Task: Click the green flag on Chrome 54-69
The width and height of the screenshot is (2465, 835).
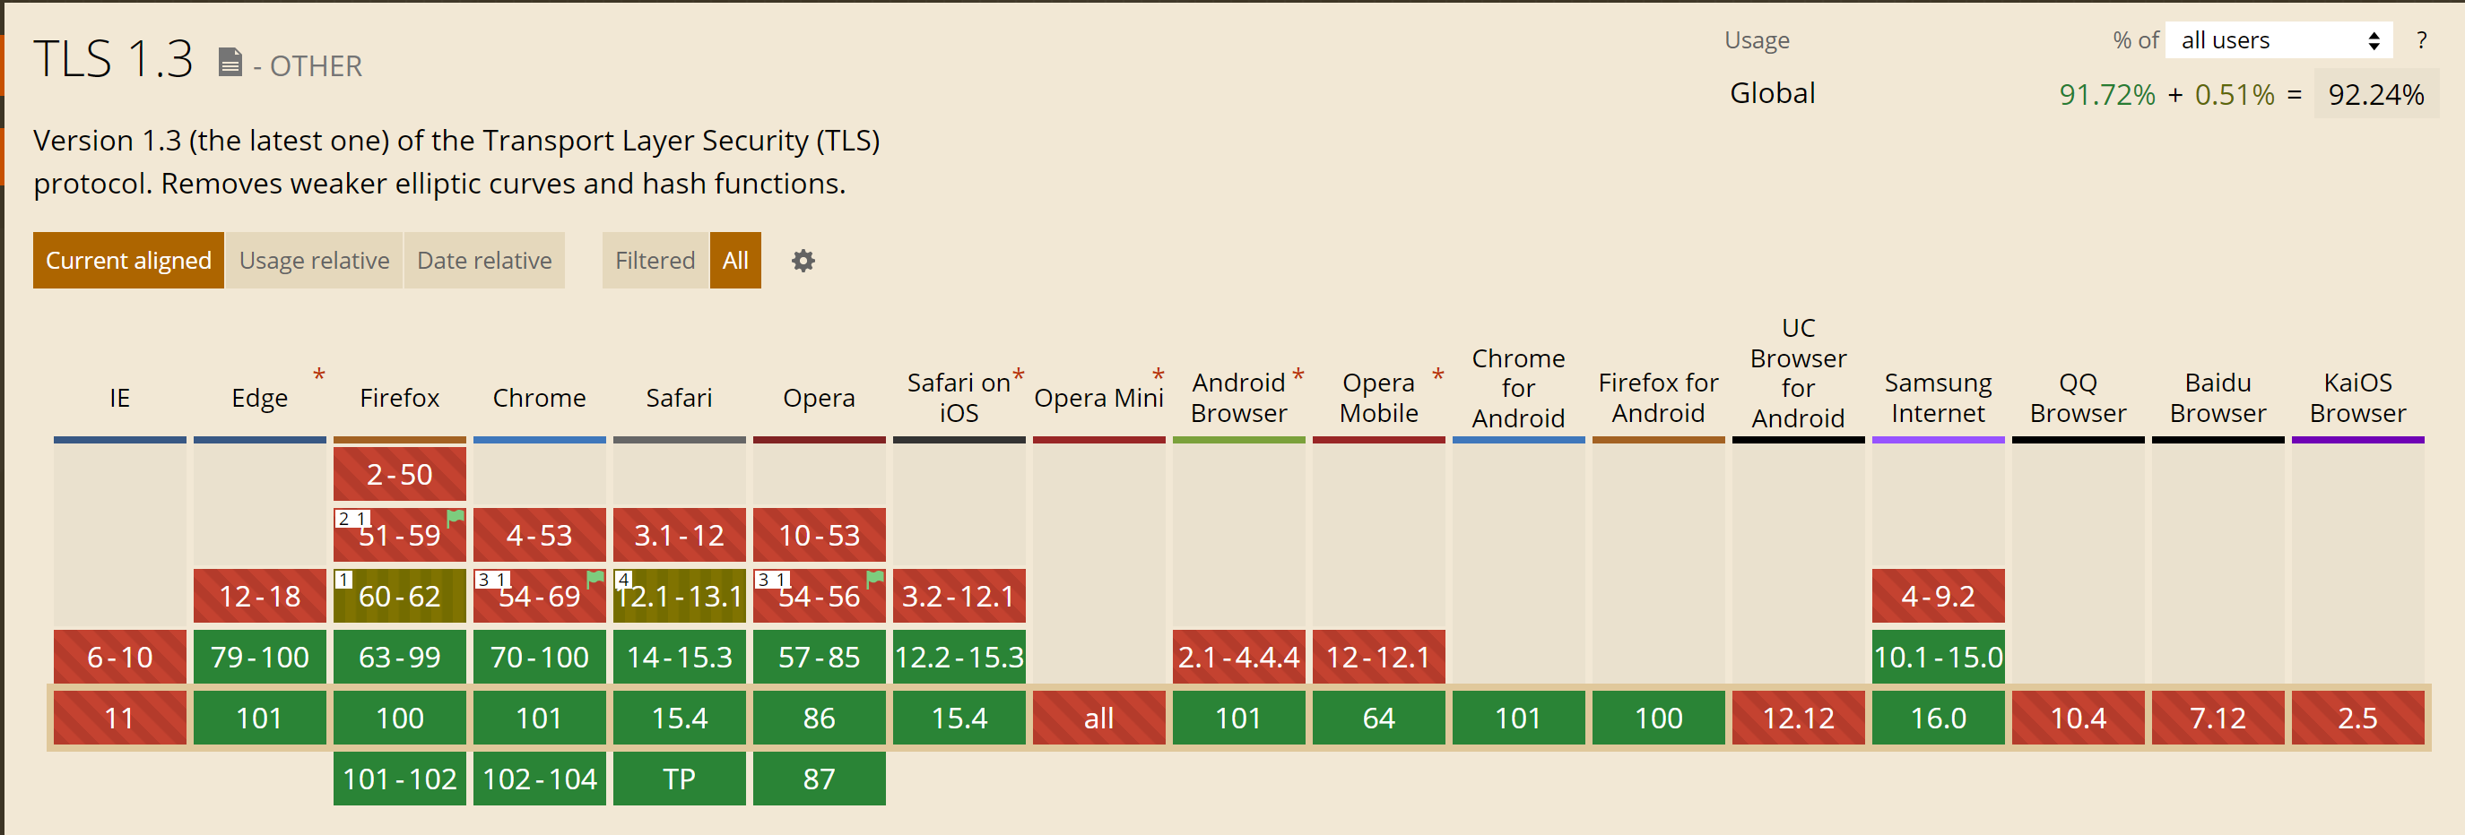Action: coord(595,578)
